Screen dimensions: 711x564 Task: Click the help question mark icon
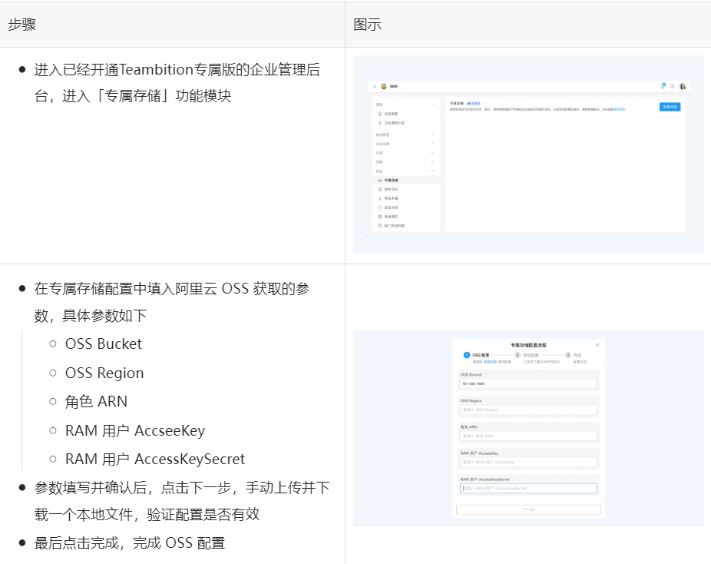click(x=672, y=87)
